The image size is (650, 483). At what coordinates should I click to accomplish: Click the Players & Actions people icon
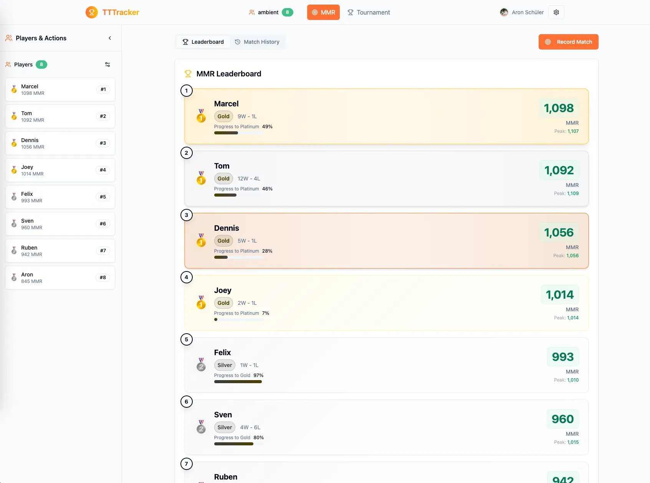pyautogui.click(x=8, y=38)
